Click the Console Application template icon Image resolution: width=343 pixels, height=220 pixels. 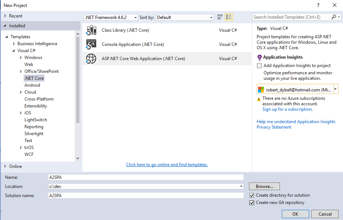[91, 44]
